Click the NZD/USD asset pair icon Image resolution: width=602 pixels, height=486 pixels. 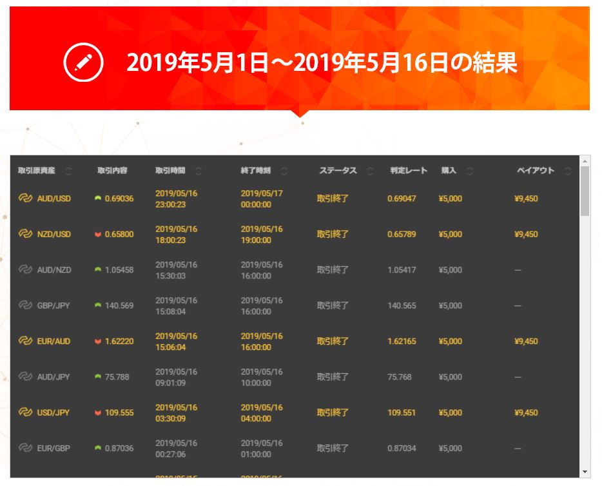tap(25, 234)
